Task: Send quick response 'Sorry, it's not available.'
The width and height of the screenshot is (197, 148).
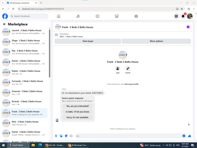Action: (78, 117)
